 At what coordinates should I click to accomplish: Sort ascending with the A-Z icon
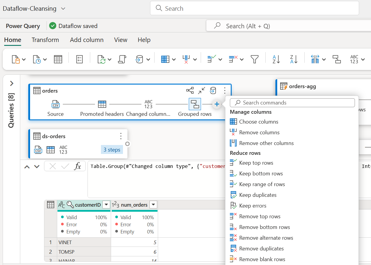(276, 59)
